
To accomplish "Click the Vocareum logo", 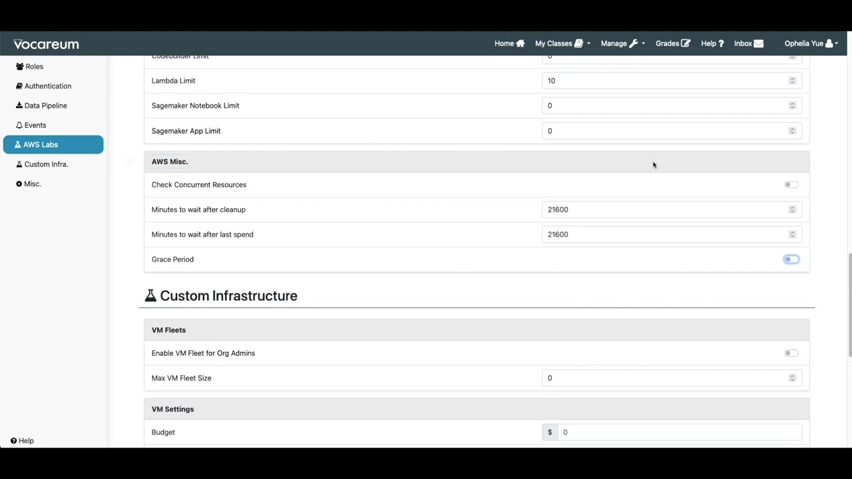I will coord(47,44).
